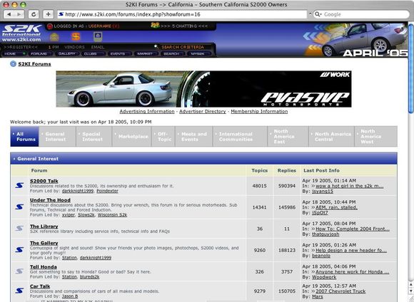
Task: Click the S2KI Forums breadcrumb link
Action: coord(34,64)
